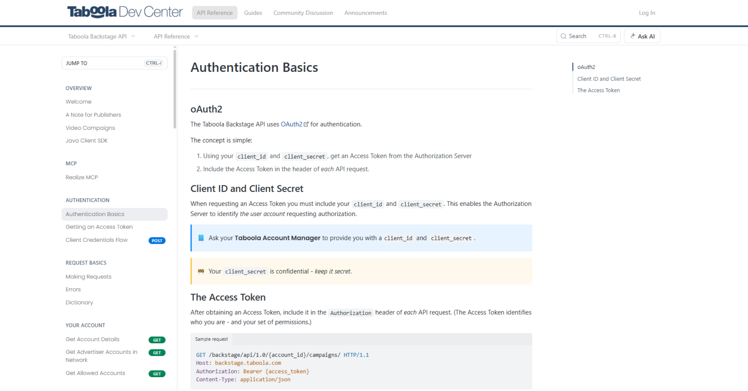The width and height of the screenshot is (748, 391).
Task: Click the 'Client ID and Client Secret' heading
Action: [x=247, y=189]
